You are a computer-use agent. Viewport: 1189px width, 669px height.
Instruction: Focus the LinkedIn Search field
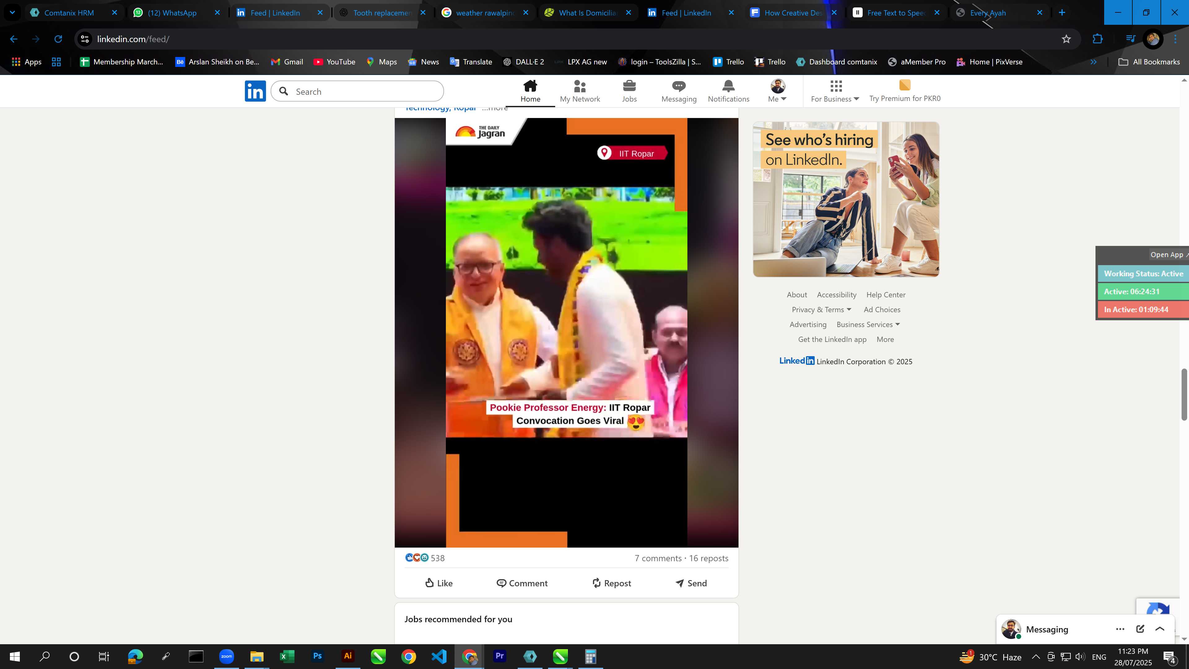tap(357, 91)
